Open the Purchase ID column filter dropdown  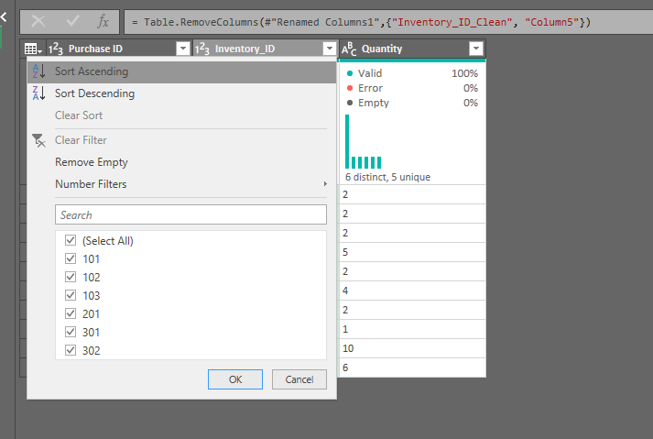[x=183, y=49]
